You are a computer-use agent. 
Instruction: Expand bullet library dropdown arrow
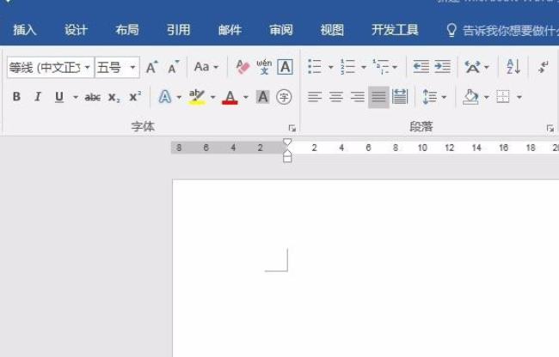pyautogui.click(x=330, y=67)
